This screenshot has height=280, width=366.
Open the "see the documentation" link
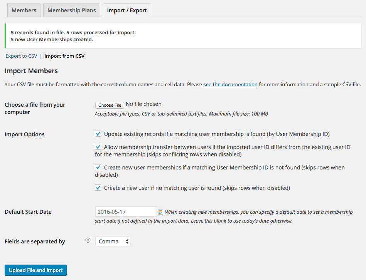230,84
